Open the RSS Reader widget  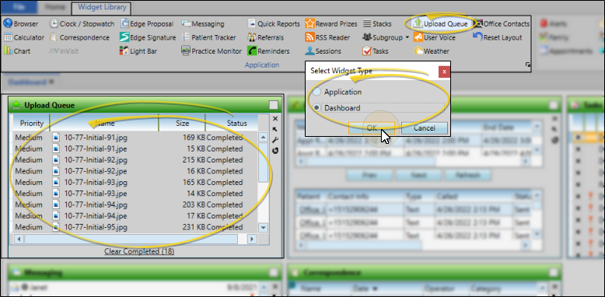tap(327, 37)
